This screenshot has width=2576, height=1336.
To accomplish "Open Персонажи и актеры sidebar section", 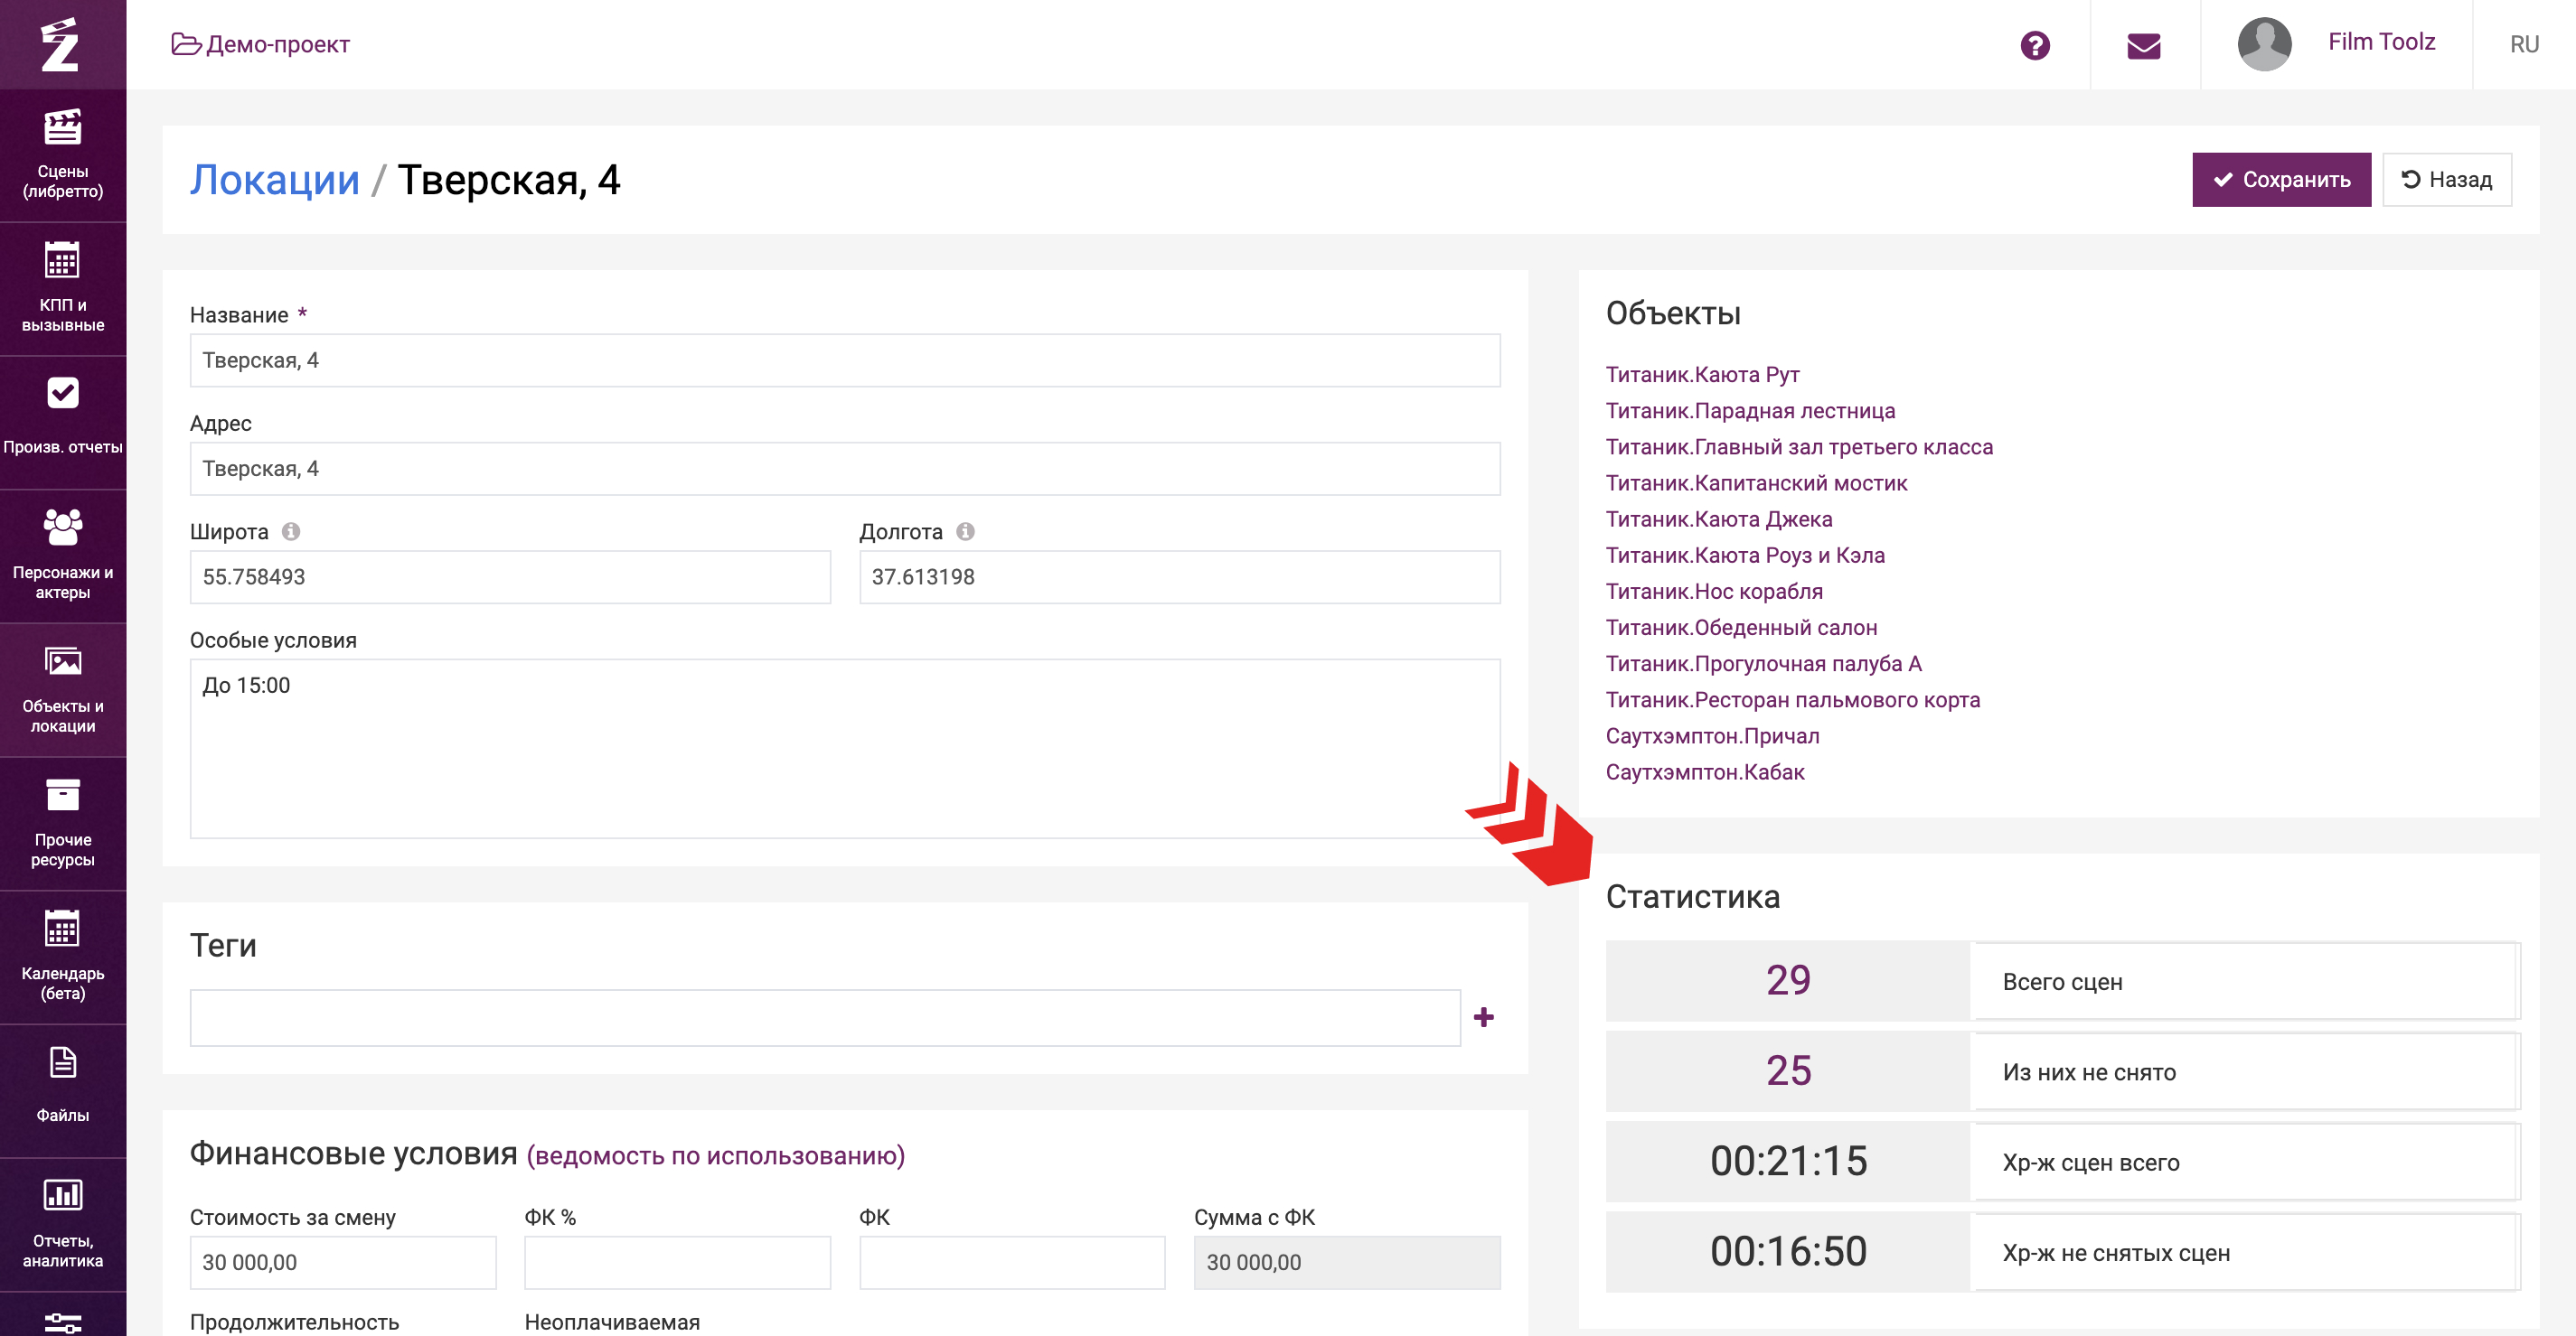I will point(63,556).
